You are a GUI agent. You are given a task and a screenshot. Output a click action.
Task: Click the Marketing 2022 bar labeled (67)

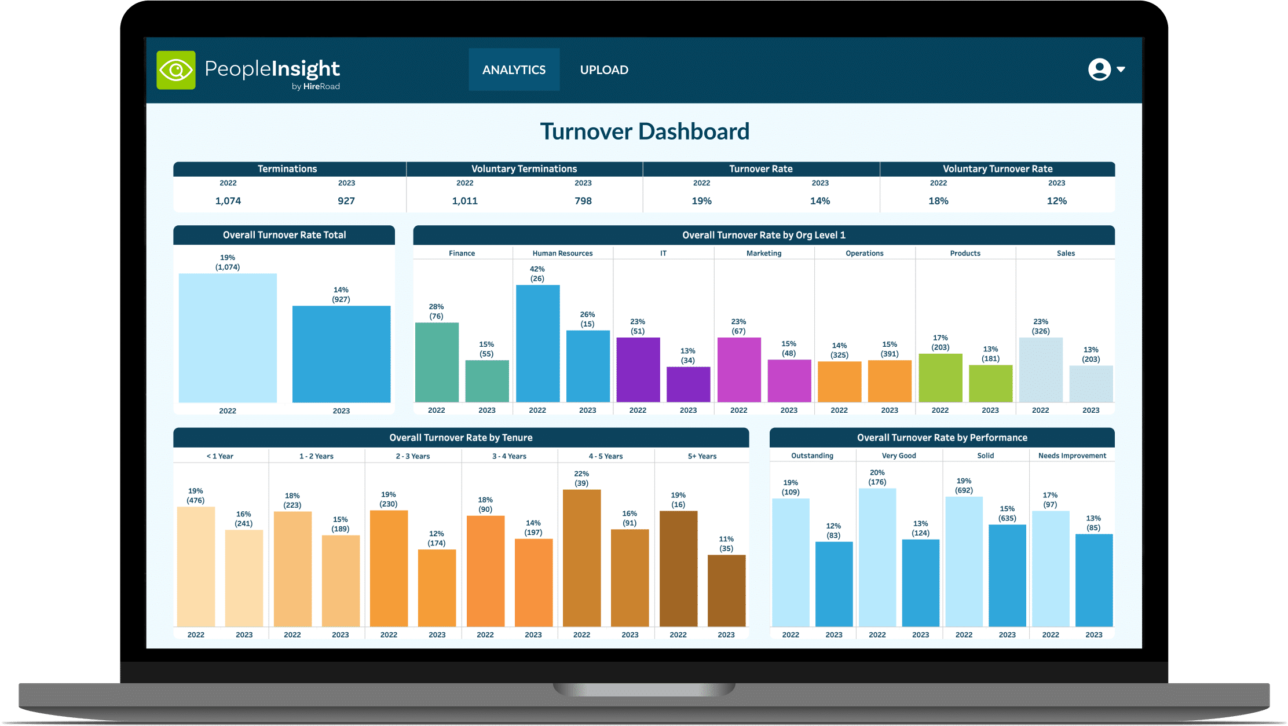(x=739, y=370)
